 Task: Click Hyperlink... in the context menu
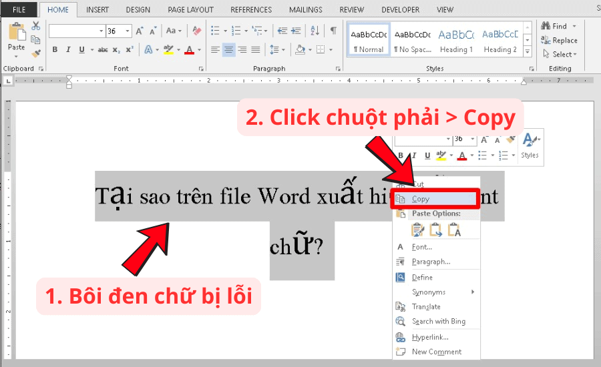[430, 337]
